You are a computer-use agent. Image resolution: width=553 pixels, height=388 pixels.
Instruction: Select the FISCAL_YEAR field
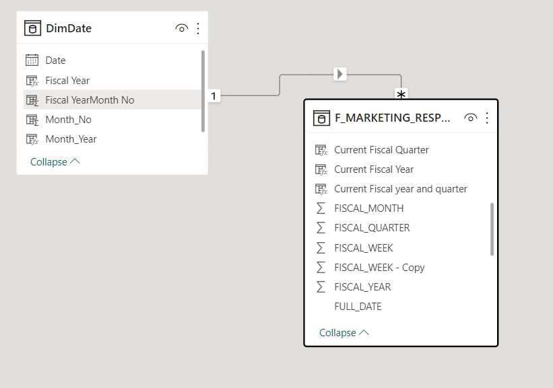point(401,287)
